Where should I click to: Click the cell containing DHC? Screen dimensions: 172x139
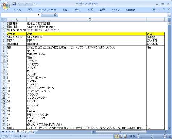pos(87,108)
